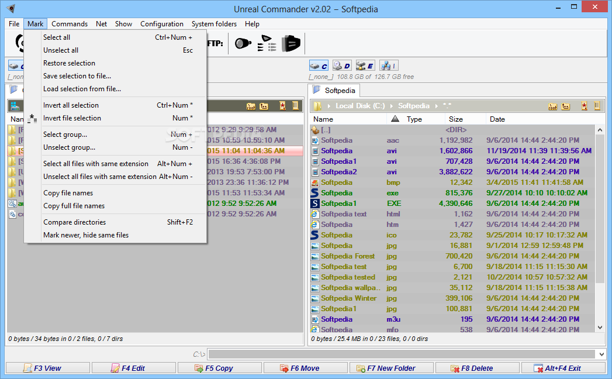Click the Softpedia text html file icon
The image size is (612, 379).
[x=314, y=214]
